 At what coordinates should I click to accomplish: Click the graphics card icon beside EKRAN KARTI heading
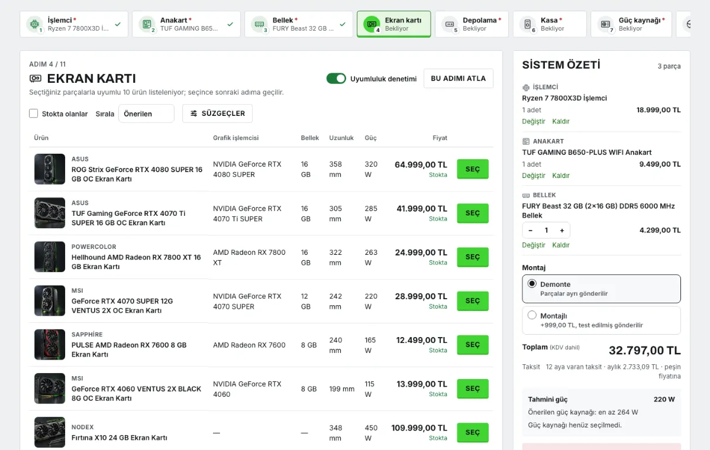pos(35,79)
